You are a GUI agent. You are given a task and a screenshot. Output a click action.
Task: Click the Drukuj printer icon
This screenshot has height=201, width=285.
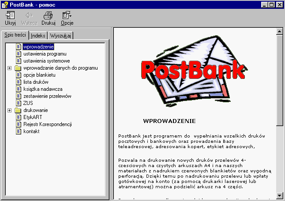(48, 15)
